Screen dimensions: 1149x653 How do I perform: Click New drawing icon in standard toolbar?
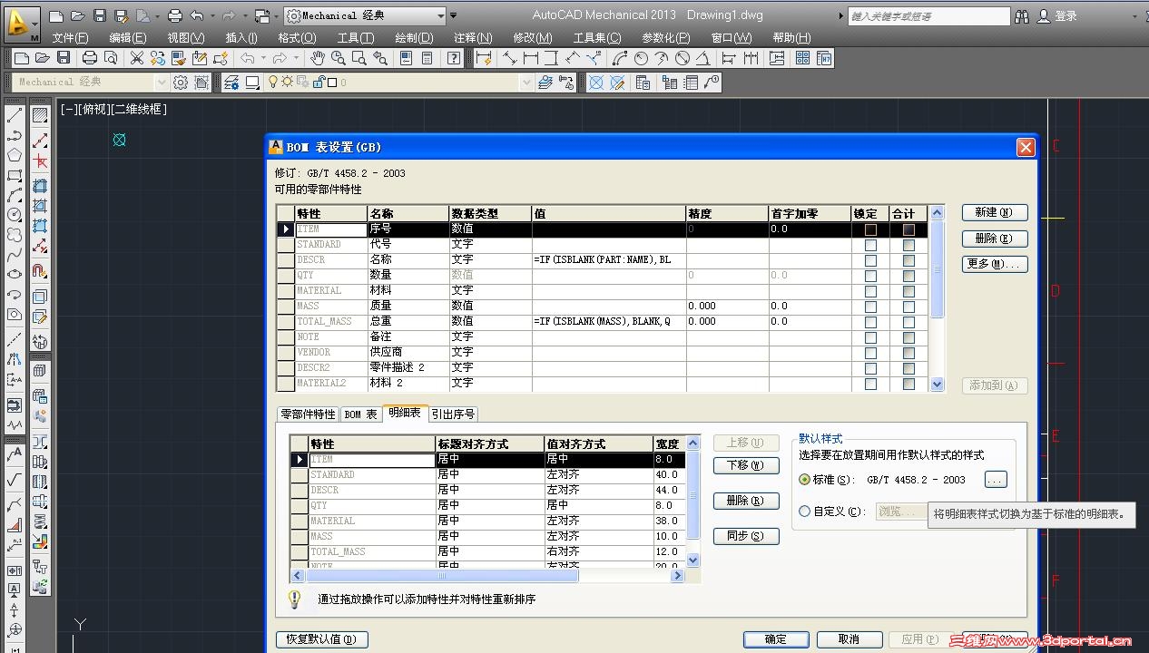coord(22,58)
